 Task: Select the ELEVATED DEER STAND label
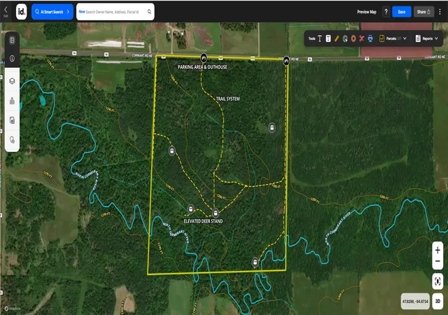[x=203, y=221]
